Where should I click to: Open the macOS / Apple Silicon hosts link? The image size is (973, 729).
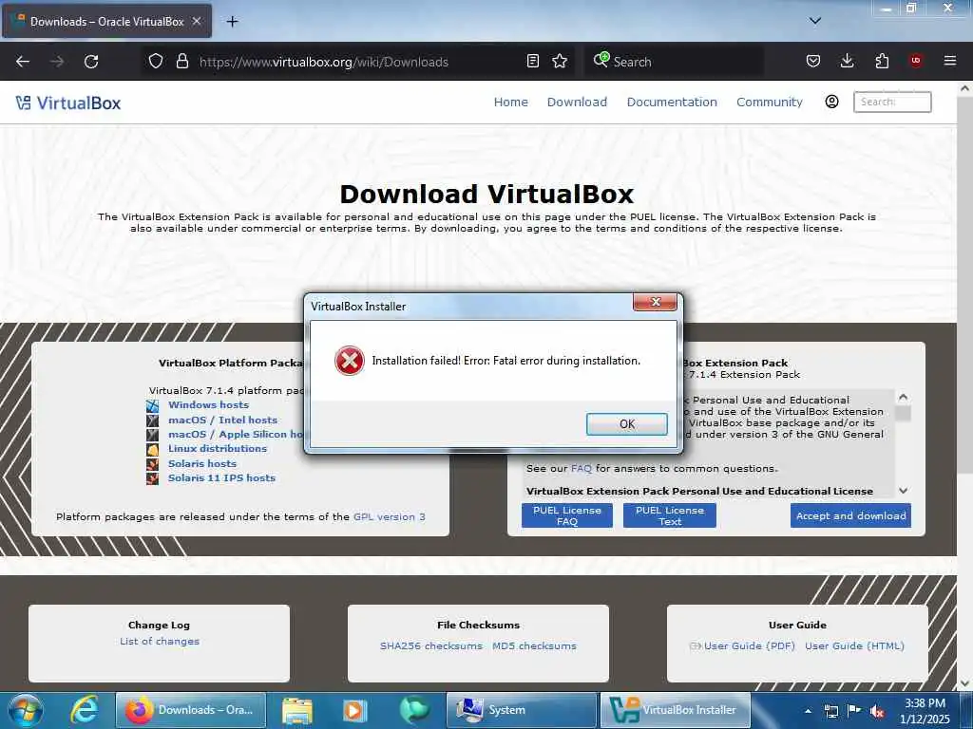[236, 435]
